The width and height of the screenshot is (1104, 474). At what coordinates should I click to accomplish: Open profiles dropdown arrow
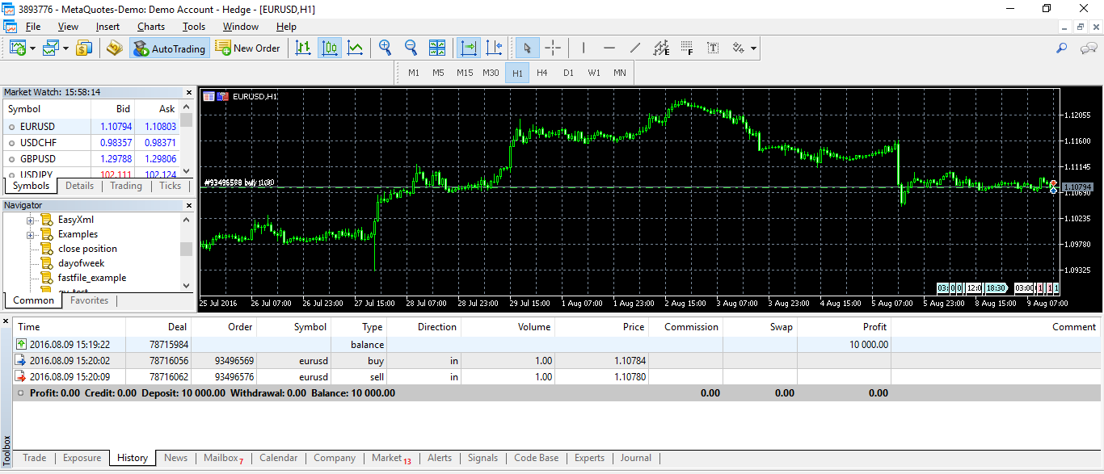click(65, 48)
